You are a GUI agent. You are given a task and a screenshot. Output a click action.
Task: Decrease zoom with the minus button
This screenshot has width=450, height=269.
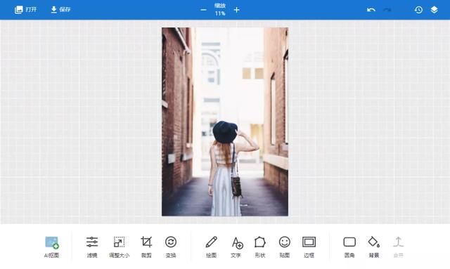coord(203,10)
